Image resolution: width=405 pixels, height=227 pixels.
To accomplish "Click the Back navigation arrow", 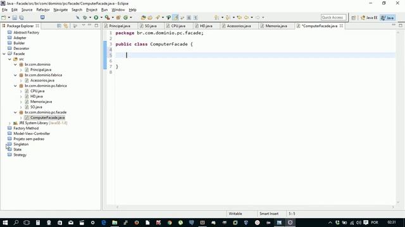I will coord(247,18).
